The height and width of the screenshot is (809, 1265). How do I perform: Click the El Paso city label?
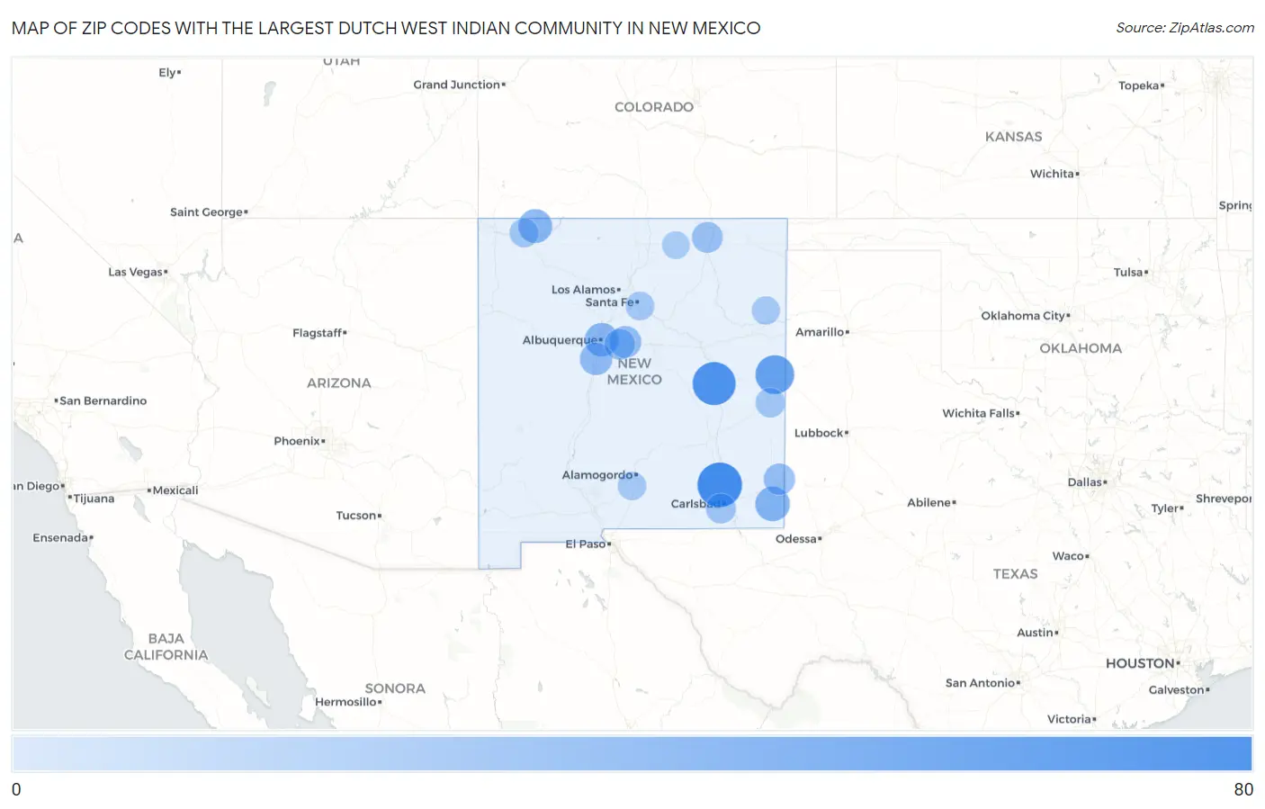pyautogui.click(x=587, y=544)
